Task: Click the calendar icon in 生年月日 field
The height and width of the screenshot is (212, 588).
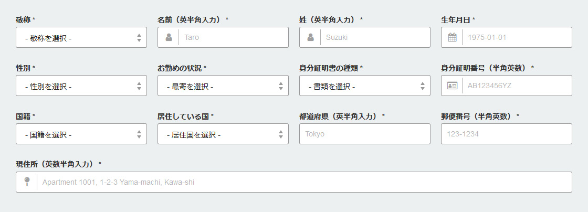Action: [x=452, y=37]
